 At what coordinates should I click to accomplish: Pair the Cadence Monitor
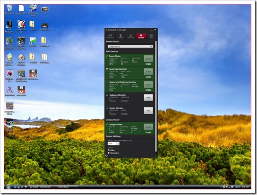click(148, 97)
